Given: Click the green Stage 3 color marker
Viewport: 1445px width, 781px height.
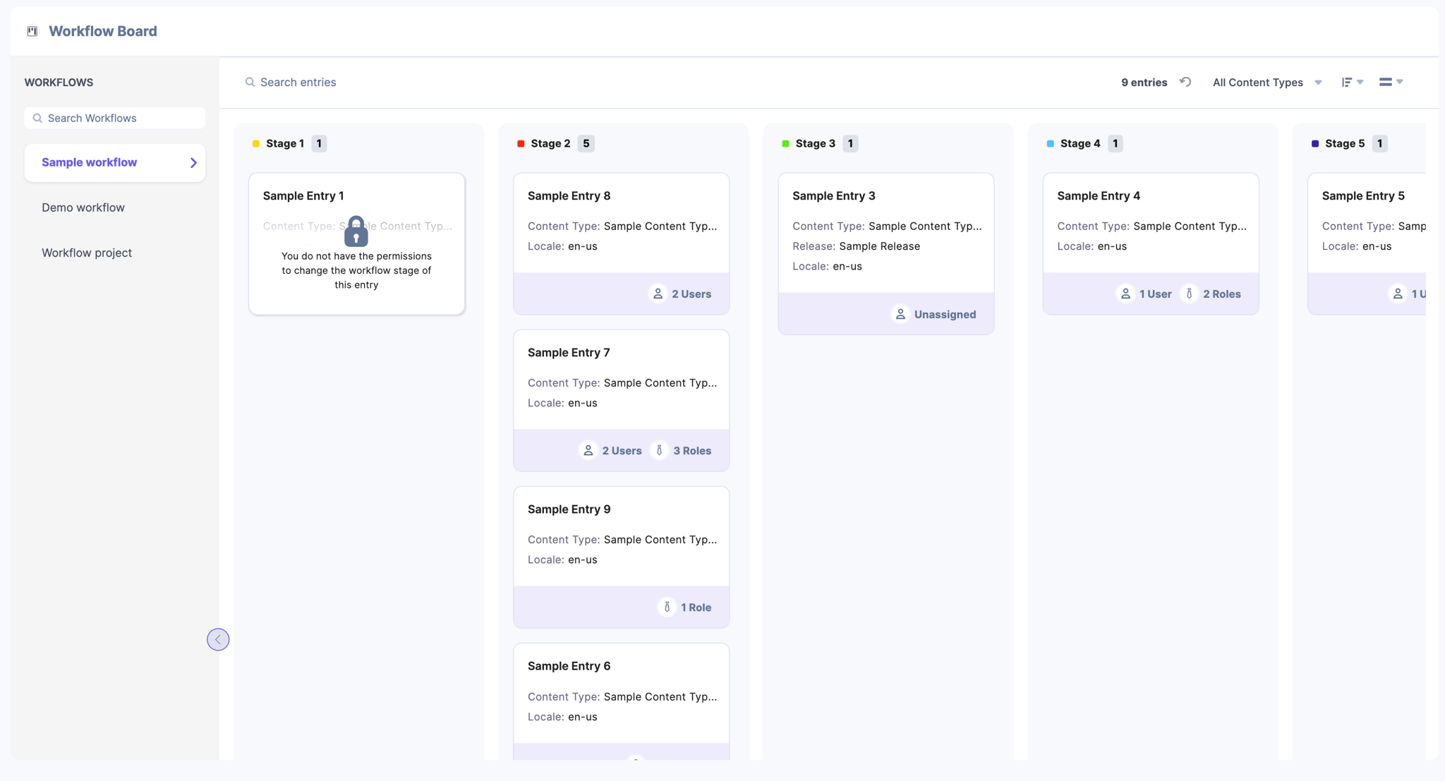Looking at the screenshot, I should click(785, 144).
